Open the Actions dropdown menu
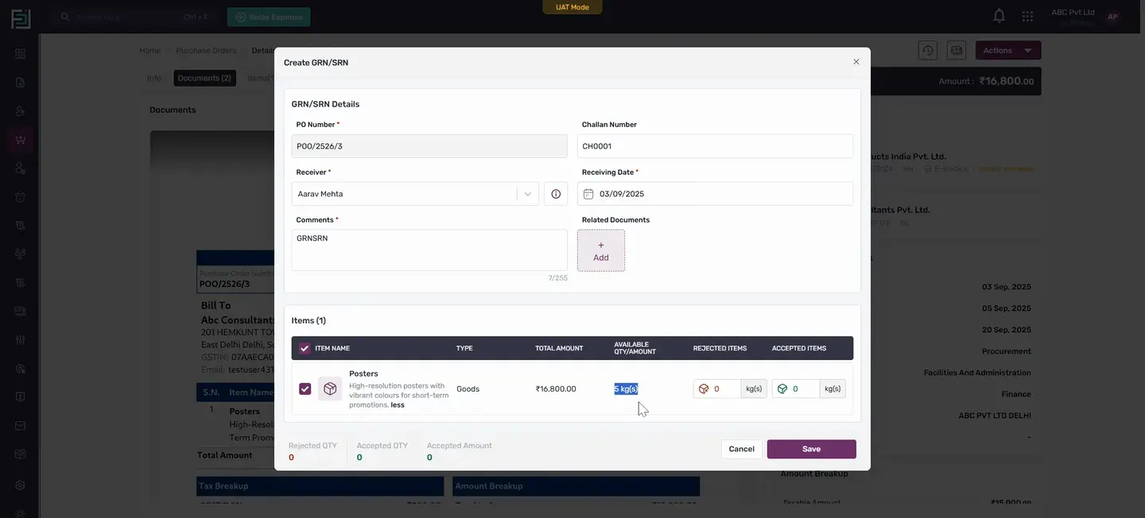The width and height of the screenshot is (1145, 518). pos(1008,50)
